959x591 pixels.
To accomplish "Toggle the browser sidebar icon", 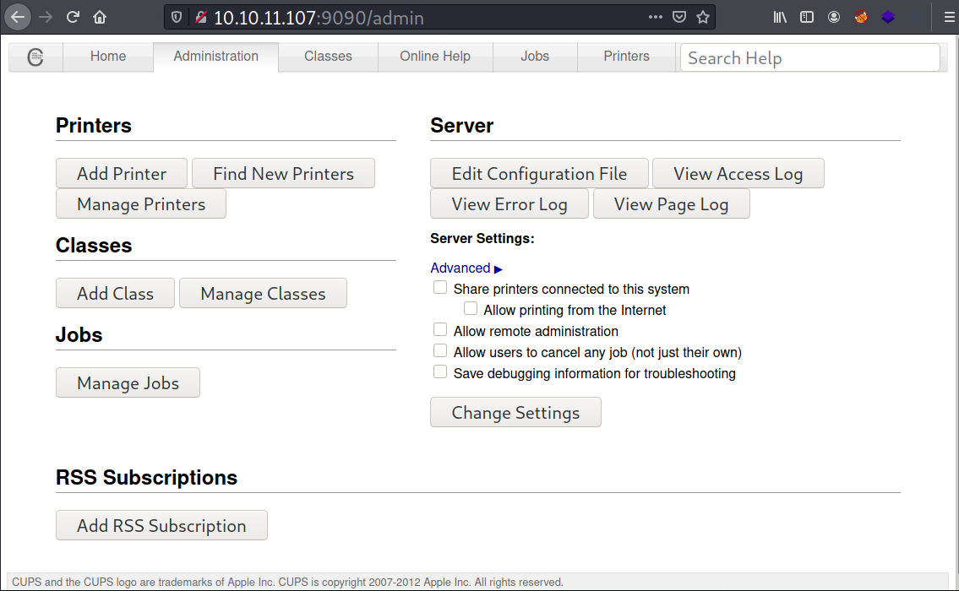I will 807,17.
